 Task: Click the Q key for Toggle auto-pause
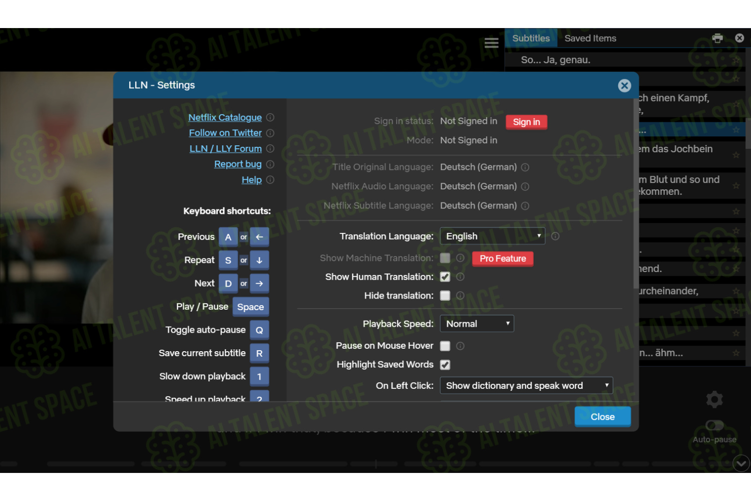point(259,330)
